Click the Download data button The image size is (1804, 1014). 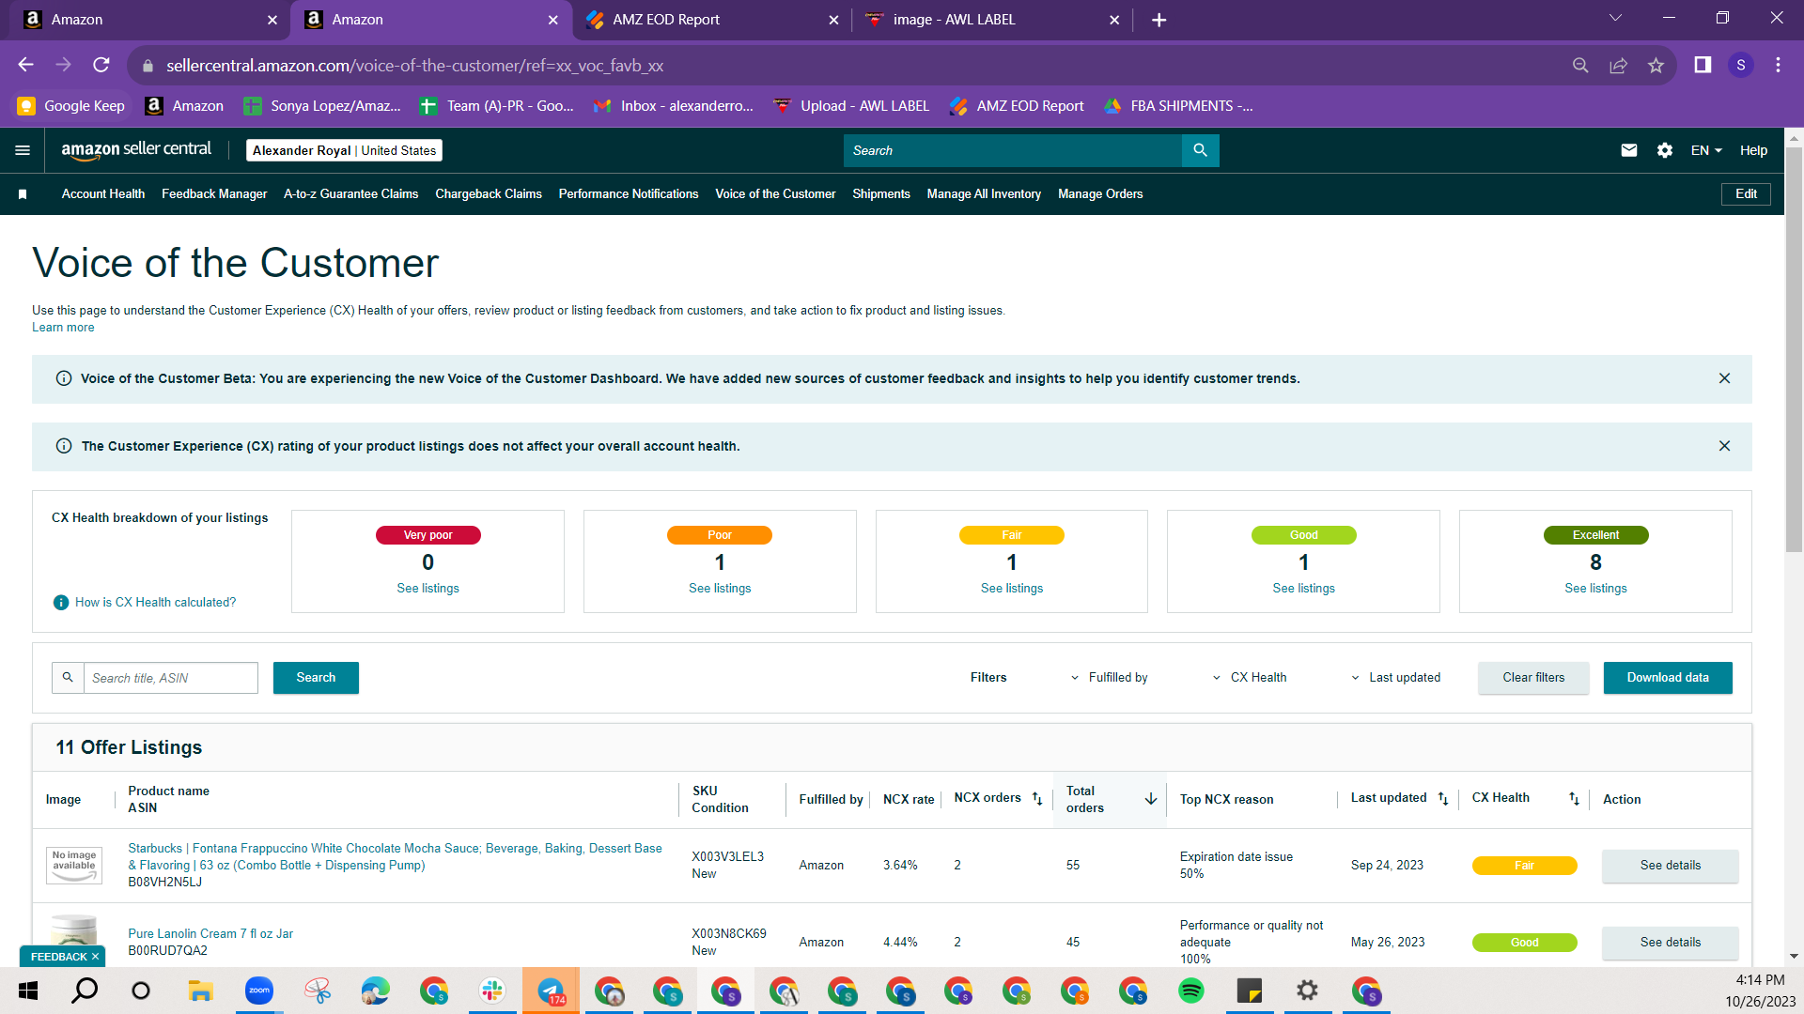[x=1668, y=678]
